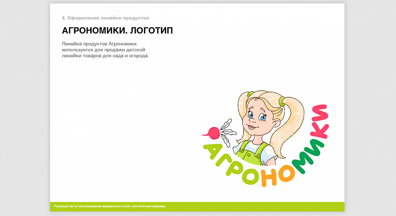
Task: Click the pink radish in the logo
Action: (x=213, y=133)
